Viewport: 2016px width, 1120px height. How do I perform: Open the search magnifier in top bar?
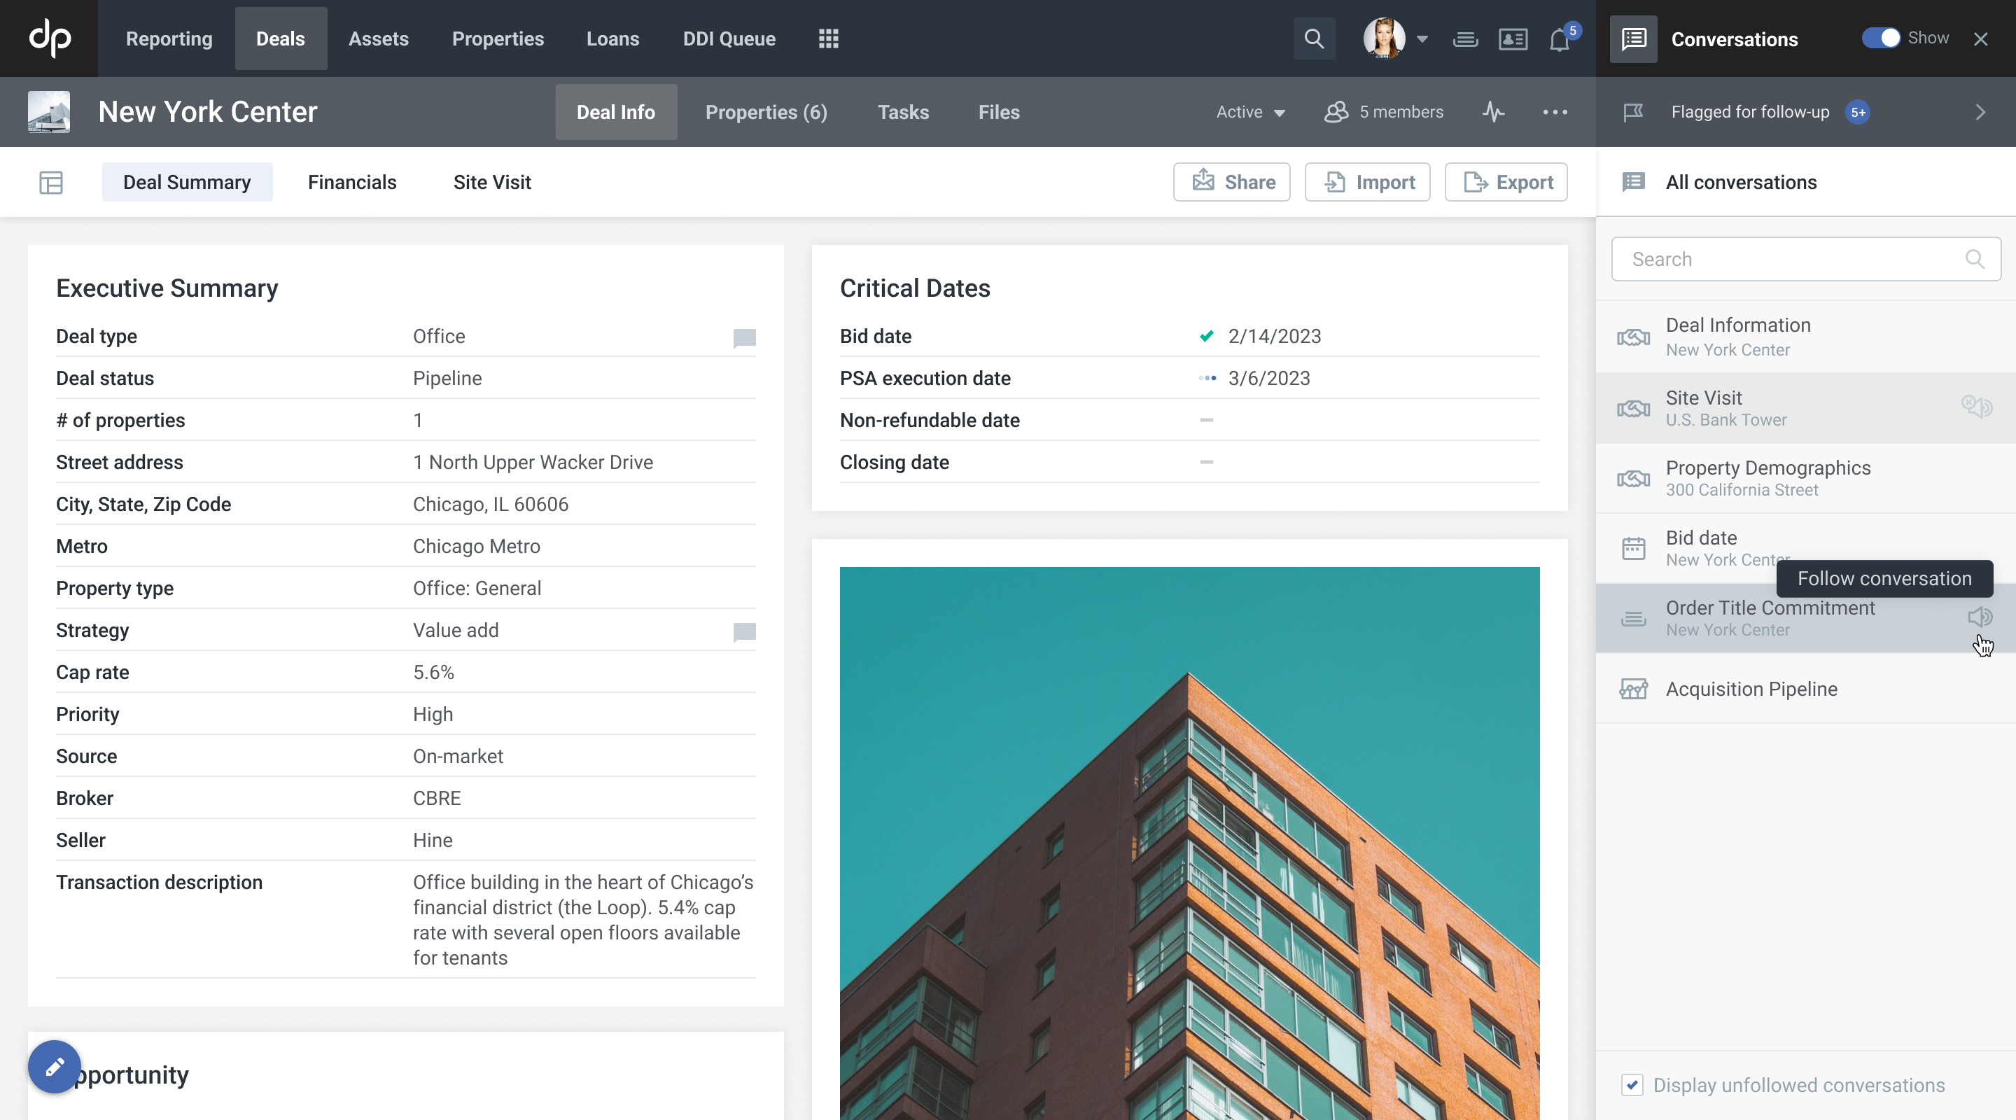coord(1314,38)
